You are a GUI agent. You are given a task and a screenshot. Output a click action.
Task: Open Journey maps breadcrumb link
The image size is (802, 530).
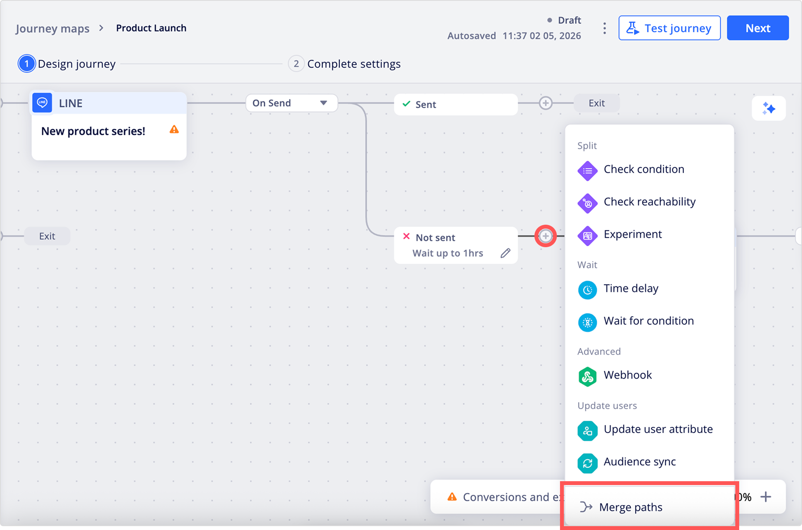coord(52,28)
